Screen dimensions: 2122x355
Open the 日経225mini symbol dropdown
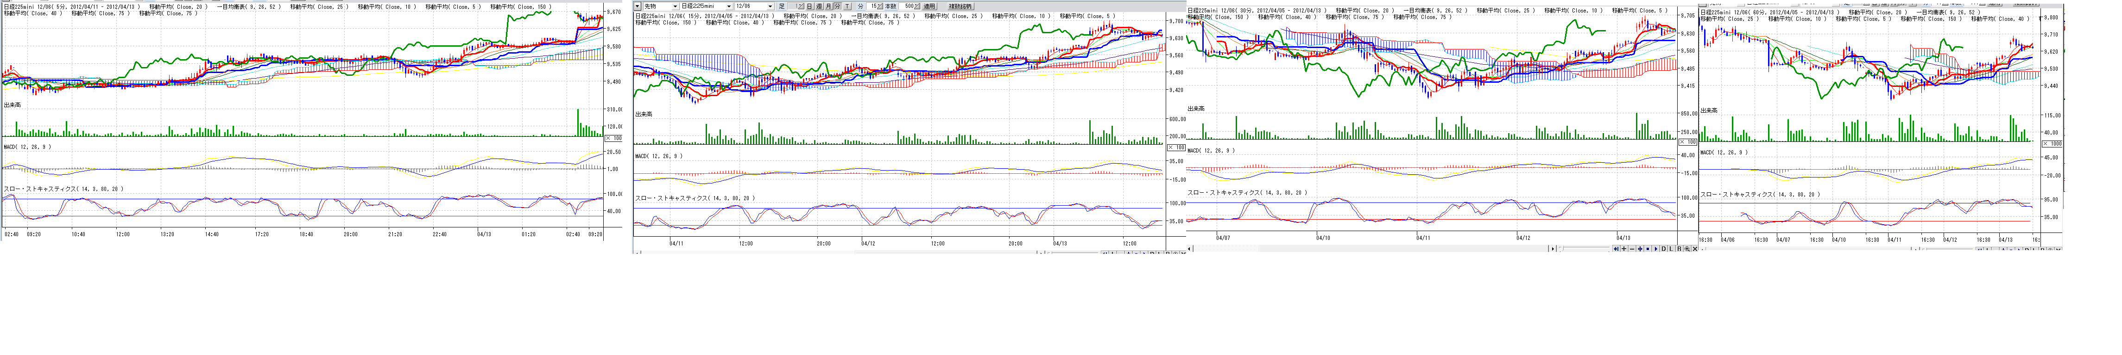(x=729, y=6)
